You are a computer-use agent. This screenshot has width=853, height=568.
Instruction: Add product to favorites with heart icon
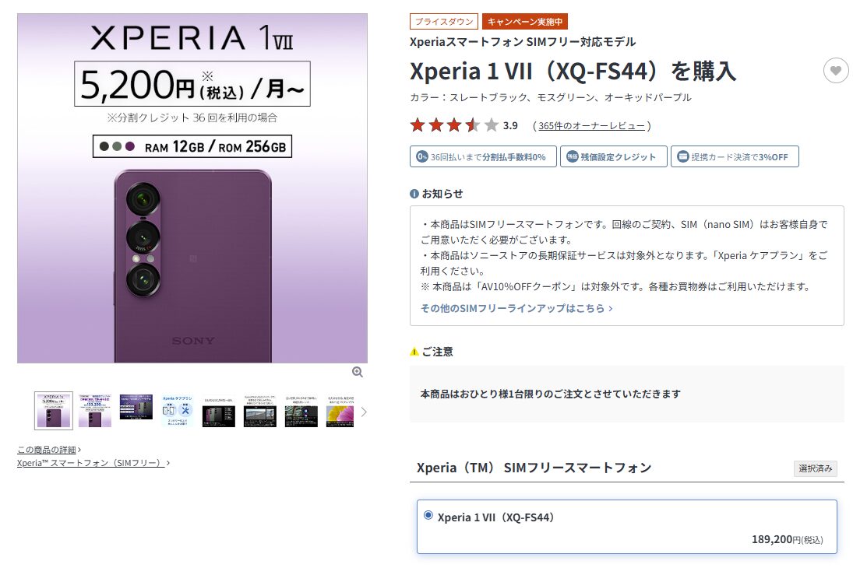(836, 71)
